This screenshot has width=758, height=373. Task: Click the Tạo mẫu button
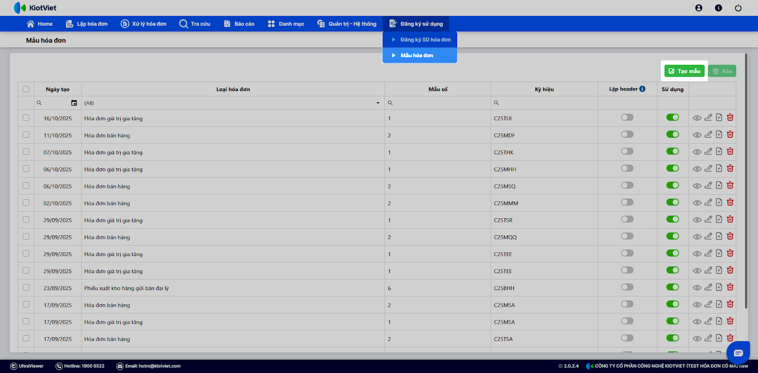point(684,71)
